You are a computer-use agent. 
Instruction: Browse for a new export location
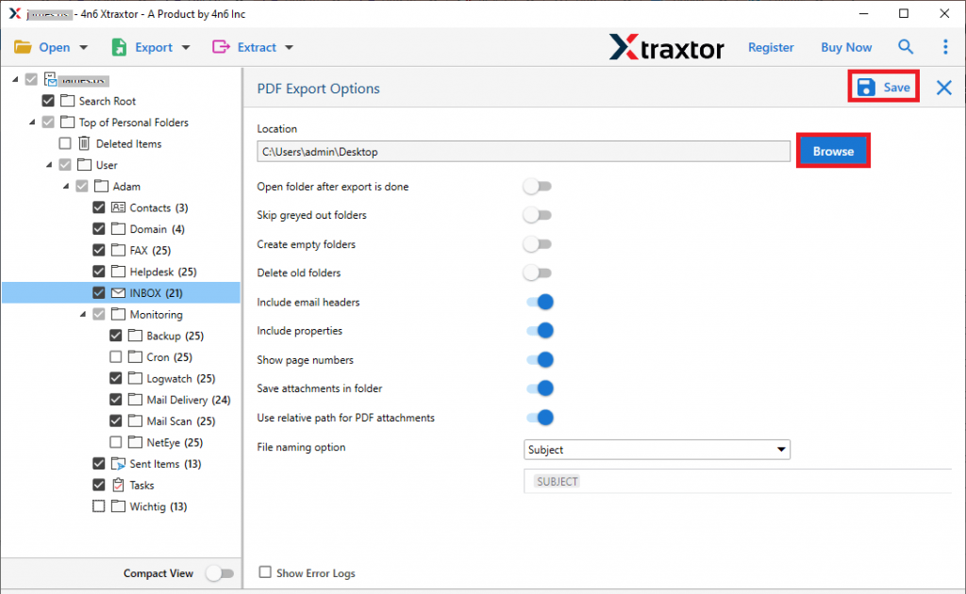pyautogui.click(x=833, y=150)
